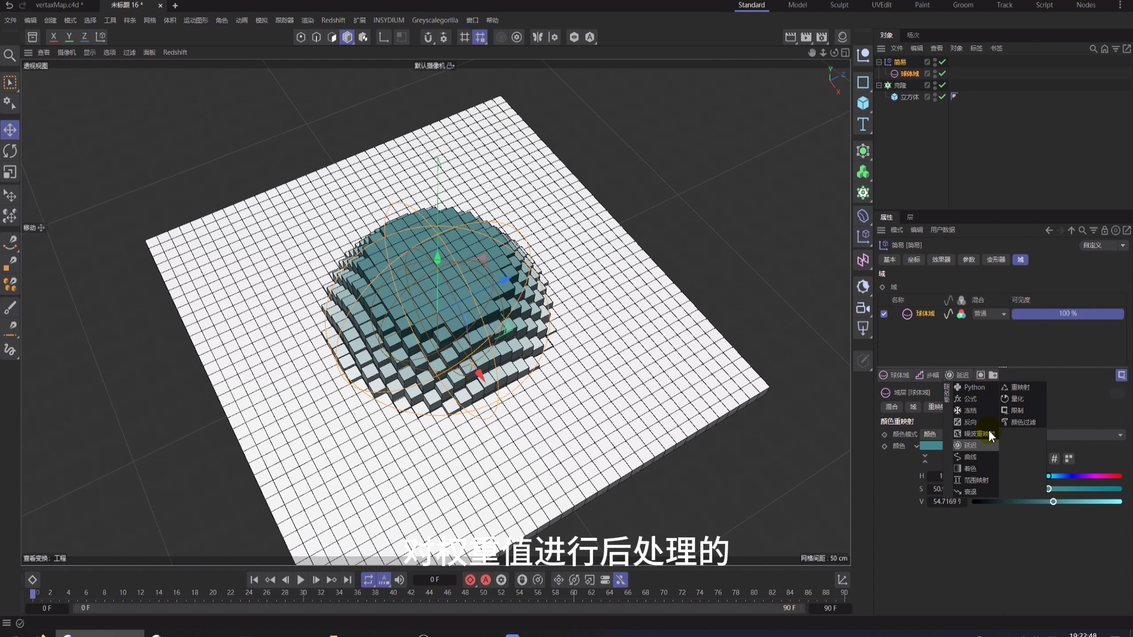Activate the Scale tool
This screenshot has height=637, width=1133.
10,172
